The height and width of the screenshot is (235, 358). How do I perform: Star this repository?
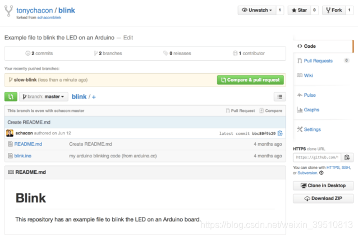coord(299,10)
